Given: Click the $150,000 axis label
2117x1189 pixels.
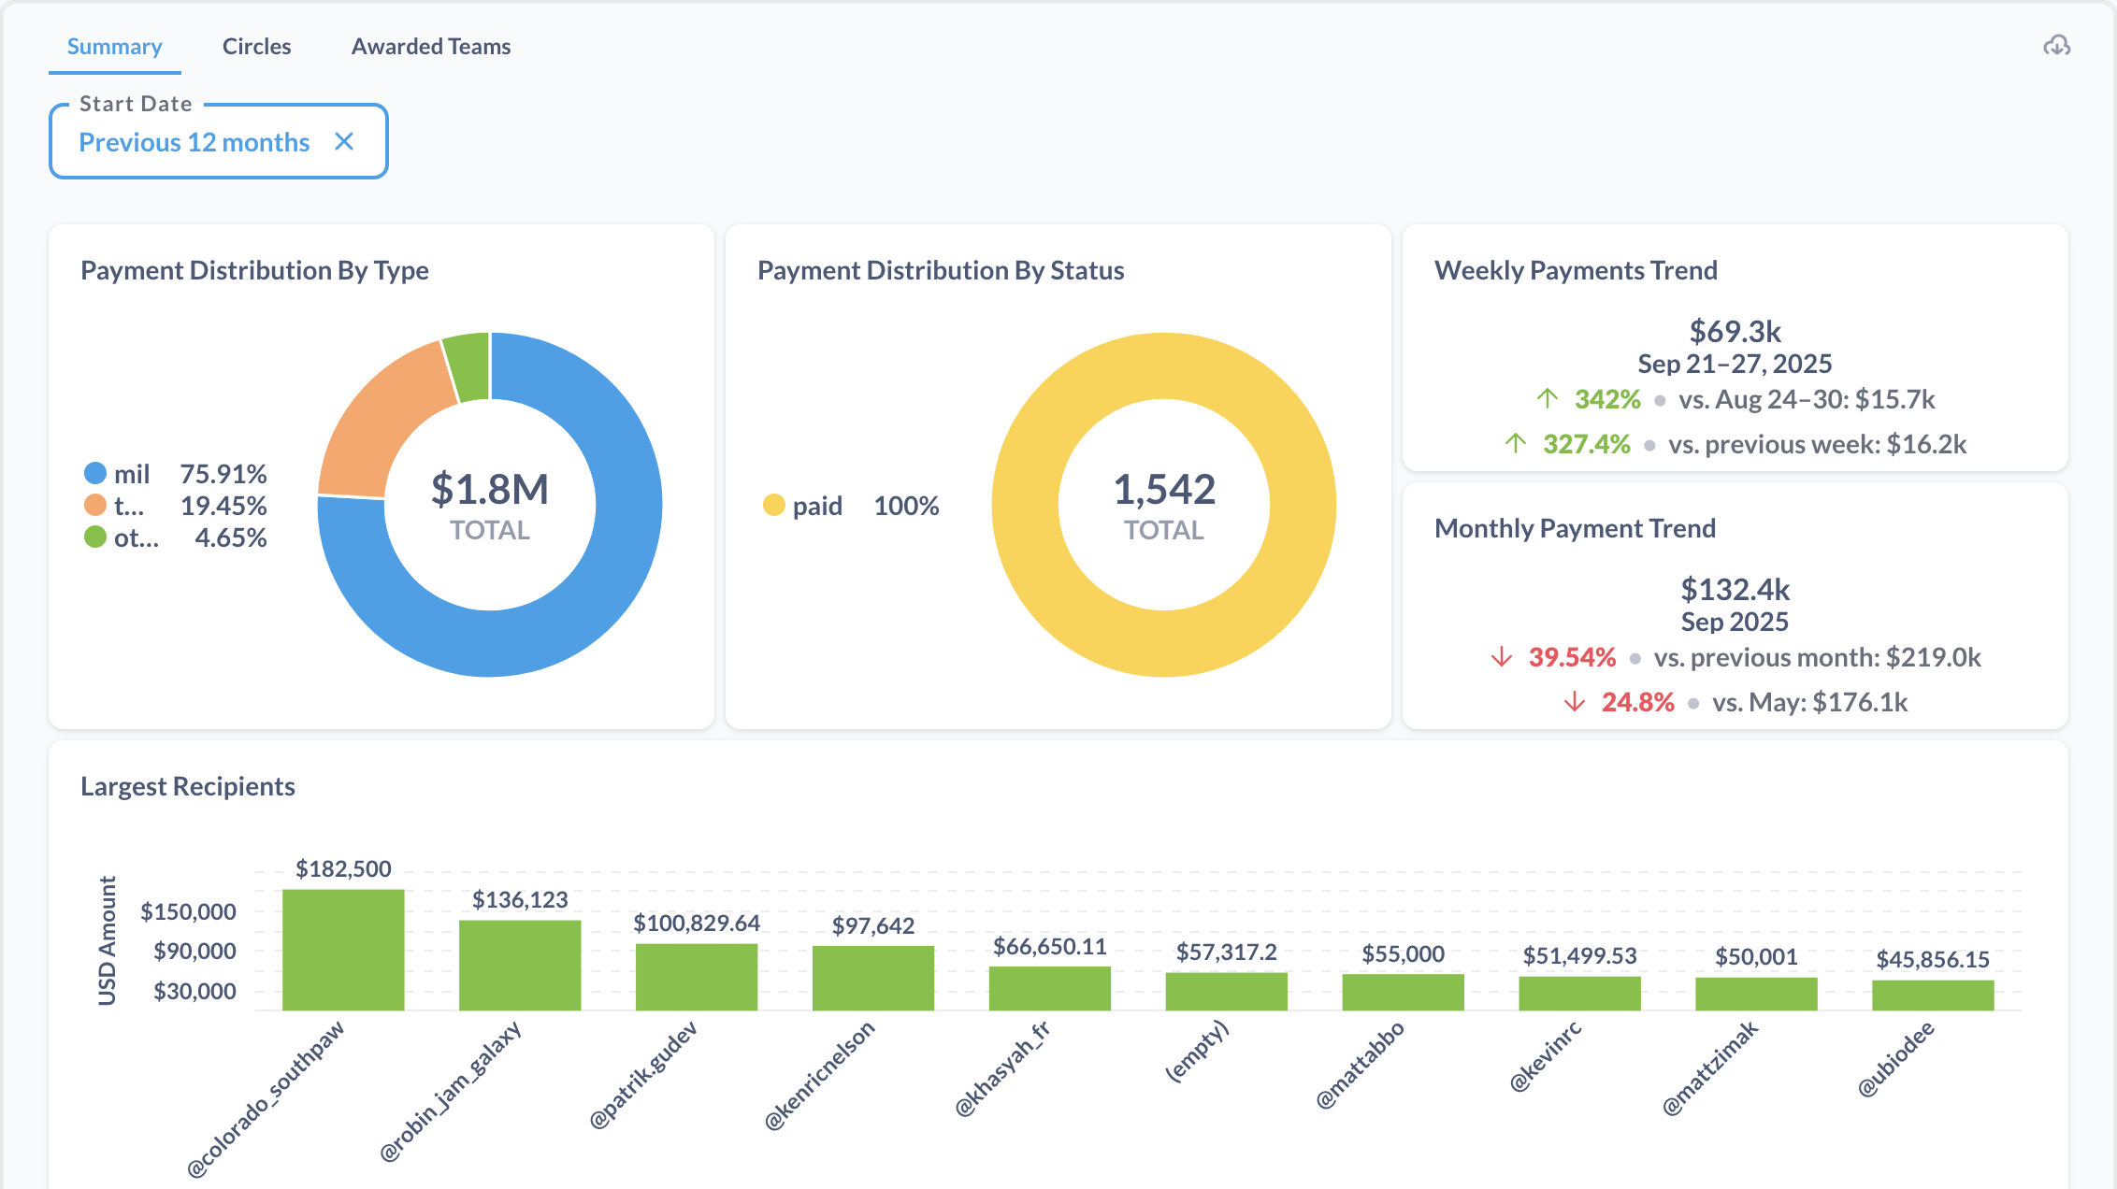Looking at the screenshot, I should coord(188,911).
